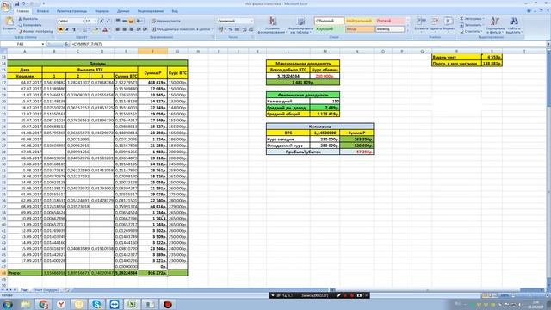This screenshot has width=551, height=310.
Task: Toggle Wrap Text for the cells
Action: [x=166, y=21]
